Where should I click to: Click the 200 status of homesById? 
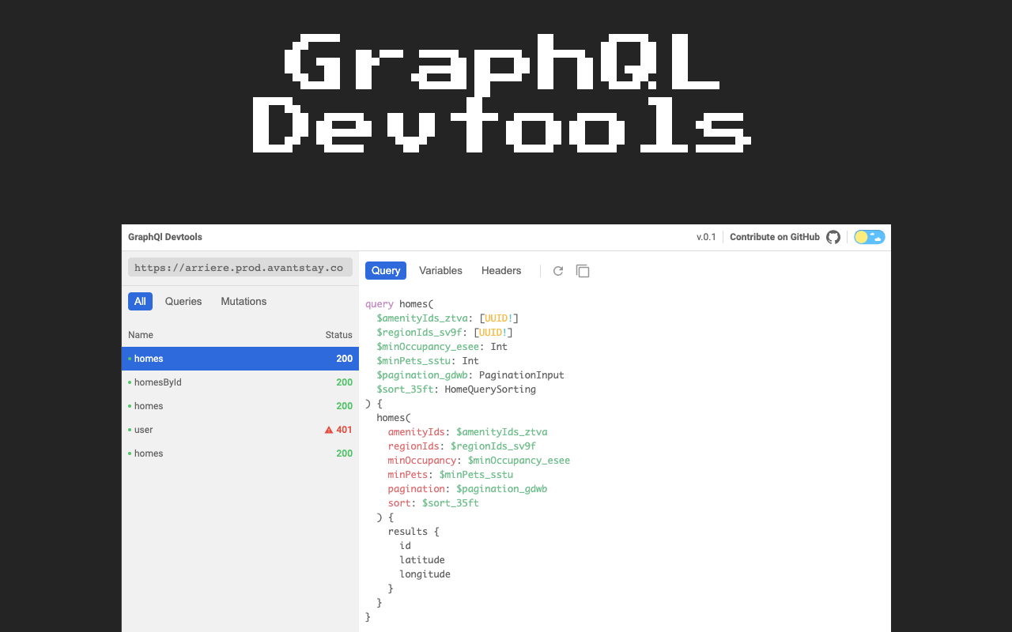pyautogui.click(x=344, y=382)
